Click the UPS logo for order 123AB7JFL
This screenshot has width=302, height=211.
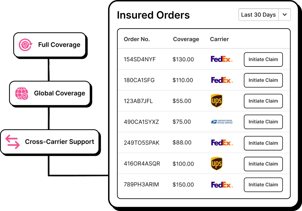217,101
